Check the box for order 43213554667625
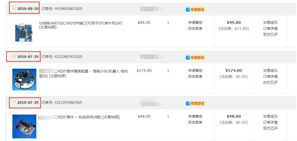297x141 pixels. click(x=14, y=102)
